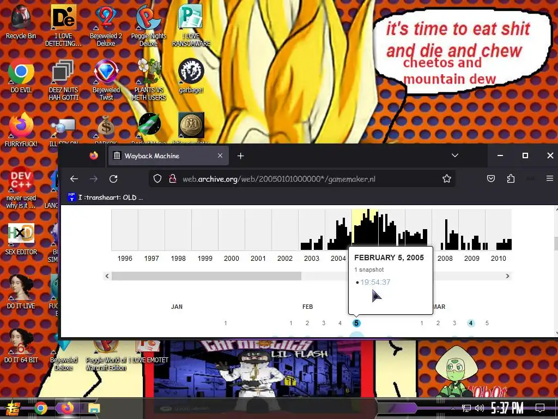Launch the PLANTS VS METH USERS shortcut

pos(148,79)
